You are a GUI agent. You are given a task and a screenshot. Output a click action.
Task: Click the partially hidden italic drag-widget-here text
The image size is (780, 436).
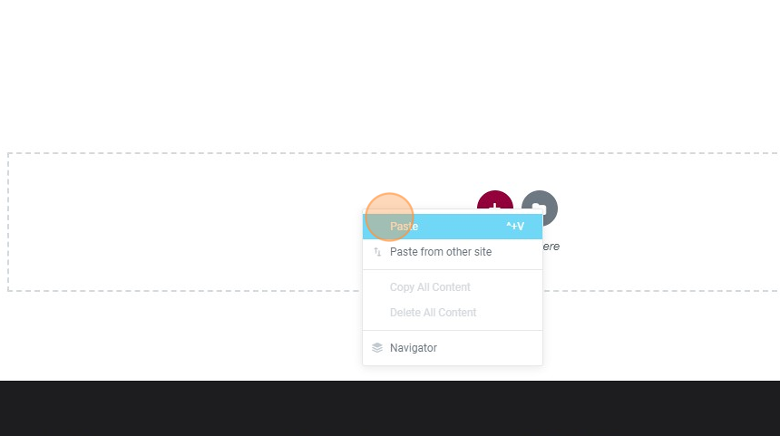pyautogui.click(x=551, y=247)
